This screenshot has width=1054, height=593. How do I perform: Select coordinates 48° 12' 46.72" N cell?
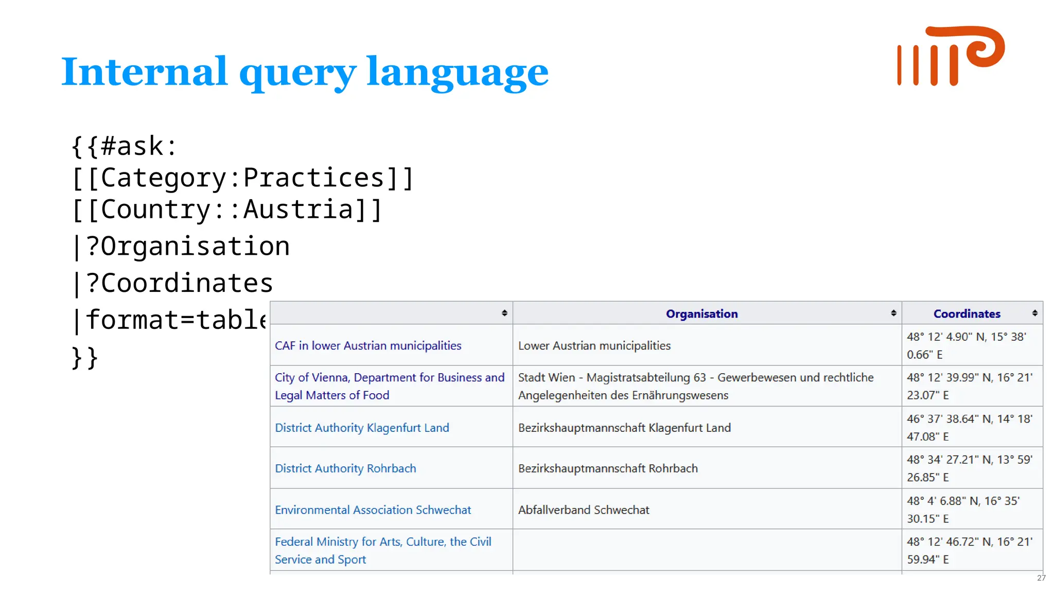coord(972,550)
